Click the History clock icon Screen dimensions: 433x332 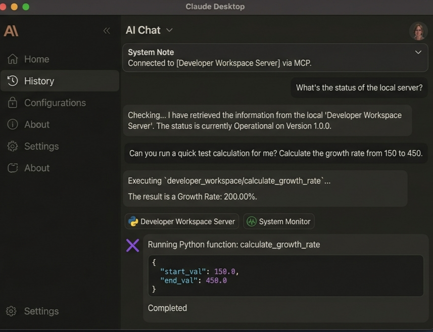coord(13,81)
